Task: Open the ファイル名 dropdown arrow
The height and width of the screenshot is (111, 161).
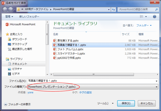Action: 157,81
